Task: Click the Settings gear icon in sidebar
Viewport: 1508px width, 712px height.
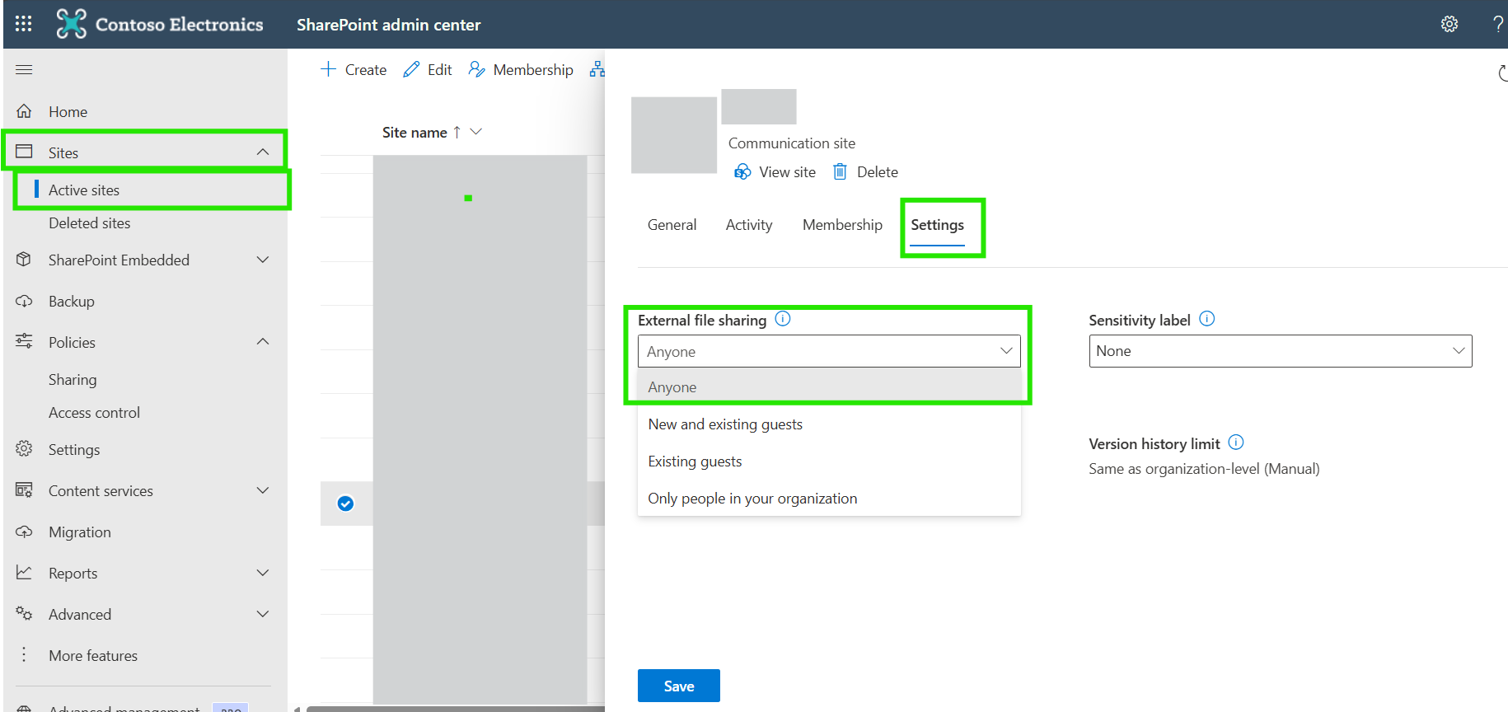Action: point(24,449)
